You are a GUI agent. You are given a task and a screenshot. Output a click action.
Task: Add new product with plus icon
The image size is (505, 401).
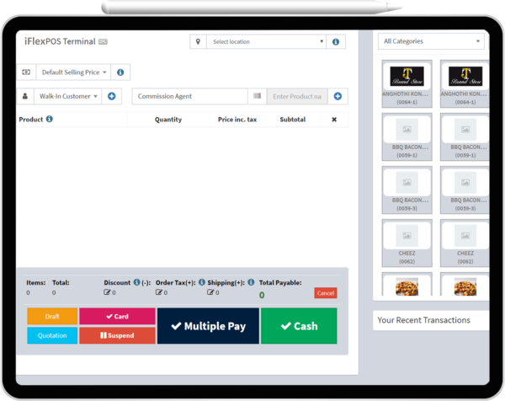(338, 96)
